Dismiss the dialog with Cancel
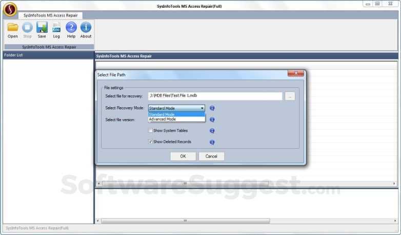The width and height of the screenshot is (401, 235). [x=211, y=156]
